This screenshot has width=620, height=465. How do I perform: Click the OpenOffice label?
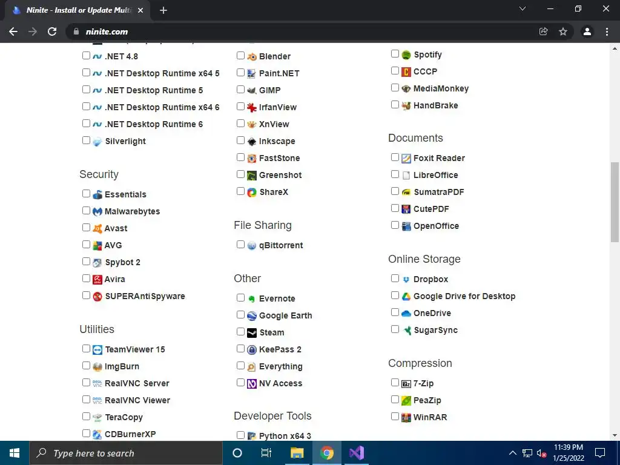pos(436,226)
